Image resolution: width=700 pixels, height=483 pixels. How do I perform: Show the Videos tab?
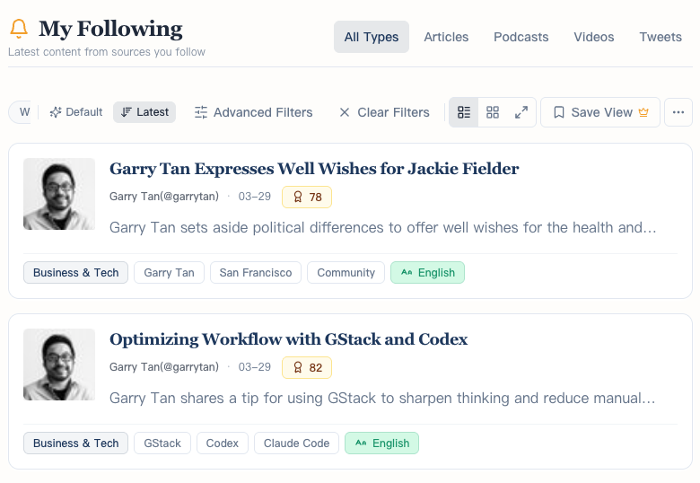point(594,37)
